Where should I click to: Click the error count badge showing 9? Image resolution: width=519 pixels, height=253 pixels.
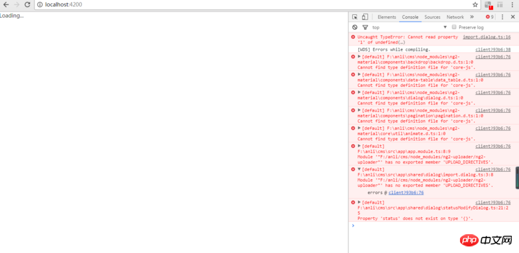click(x=490, y=17)
